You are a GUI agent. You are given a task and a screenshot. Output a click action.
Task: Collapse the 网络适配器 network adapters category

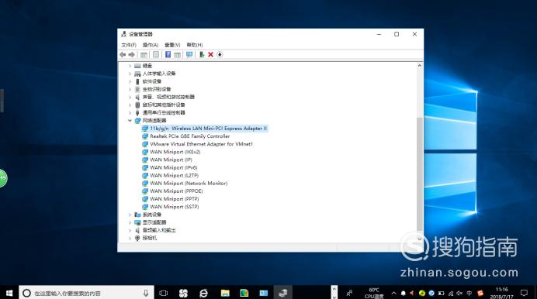(130, 121)
